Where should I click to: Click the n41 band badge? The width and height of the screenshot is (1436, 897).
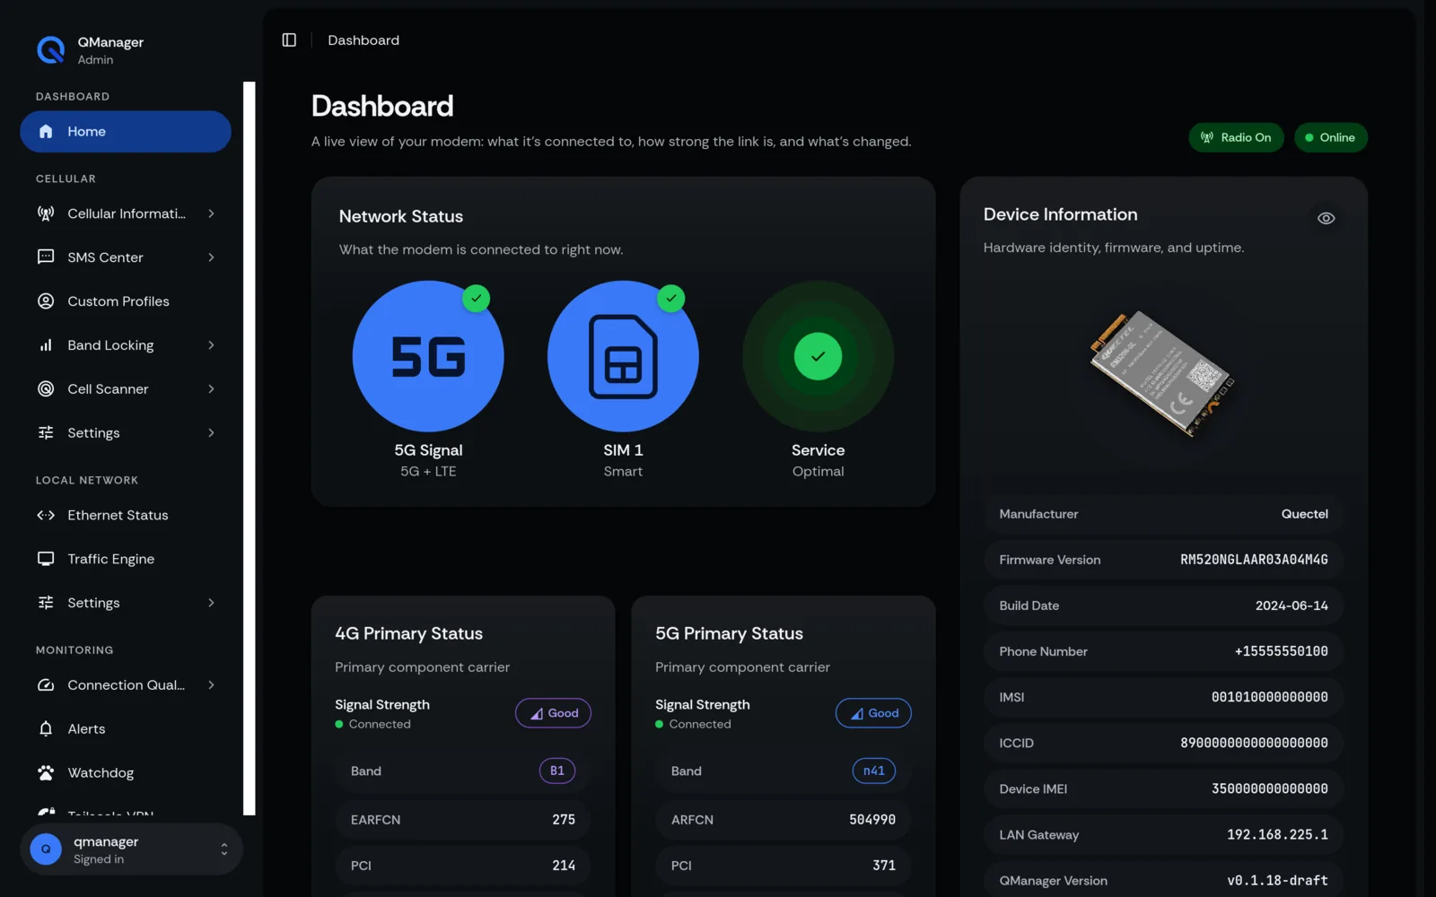point(874,771)
